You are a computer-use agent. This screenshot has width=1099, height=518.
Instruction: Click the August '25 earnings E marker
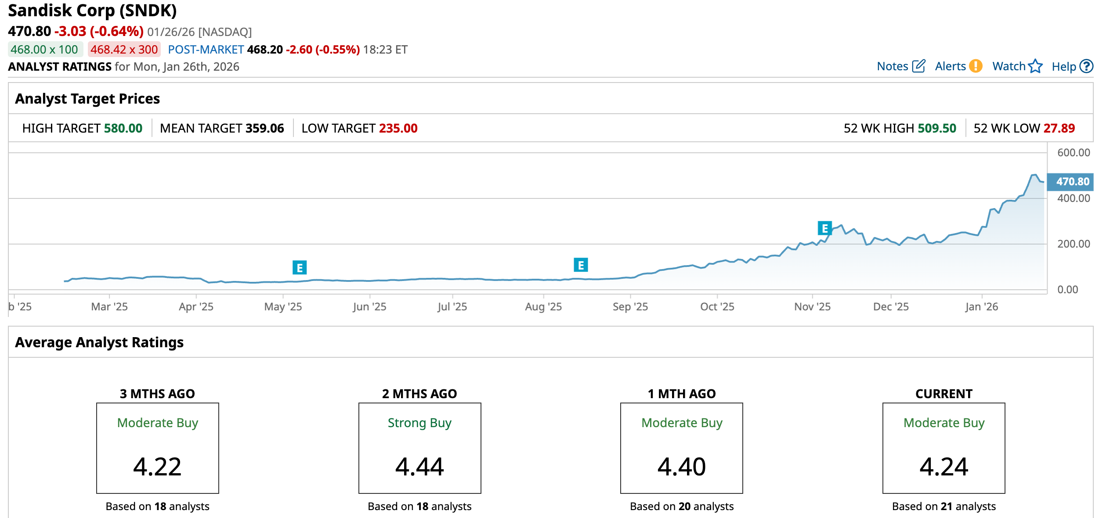tap(581, 265)
